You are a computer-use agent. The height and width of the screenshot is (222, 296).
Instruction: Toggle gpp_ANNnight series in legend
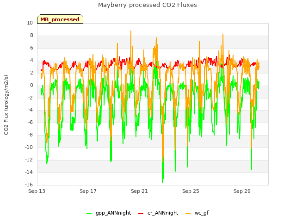tap(109, 213)
